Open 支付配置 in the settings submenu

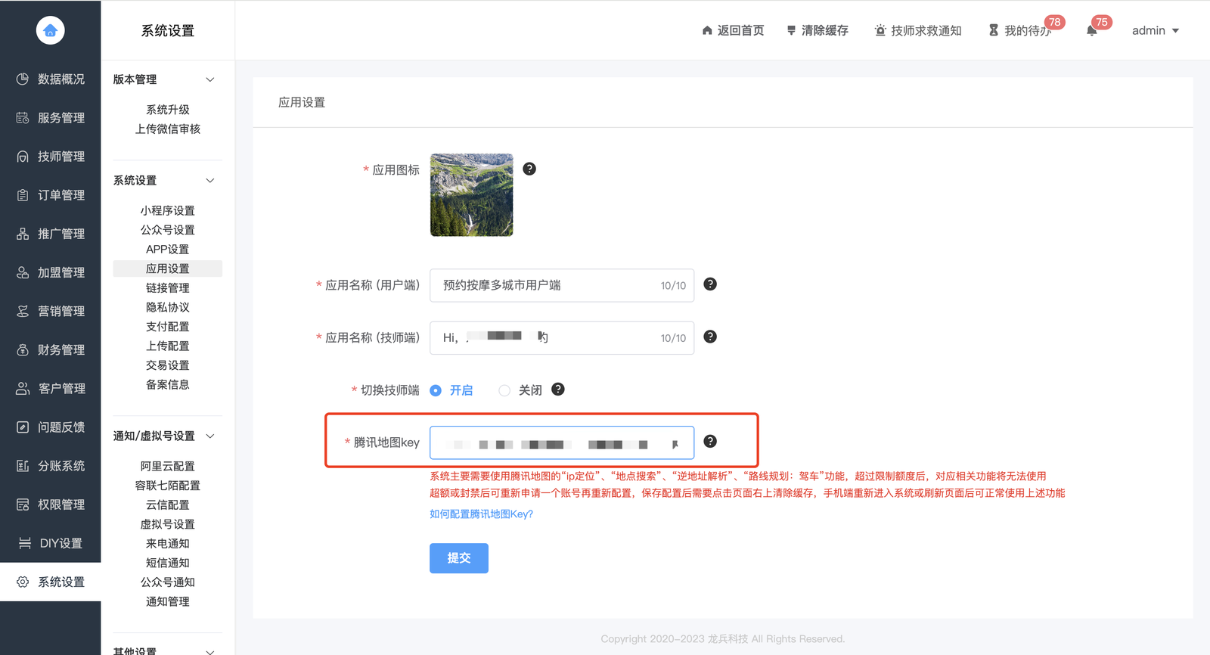pyautogui.click(x=167, y=327)
